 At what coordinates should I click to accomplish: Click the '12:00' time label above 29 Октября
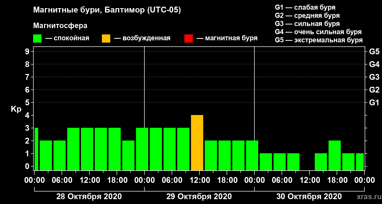(199, 180)
